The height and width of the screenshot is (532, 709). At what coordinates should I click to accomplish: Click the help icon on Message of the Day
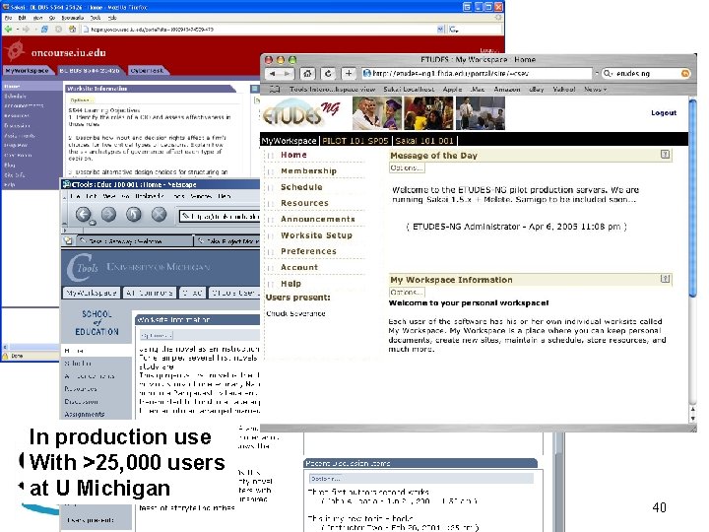(x=665, y=155)
